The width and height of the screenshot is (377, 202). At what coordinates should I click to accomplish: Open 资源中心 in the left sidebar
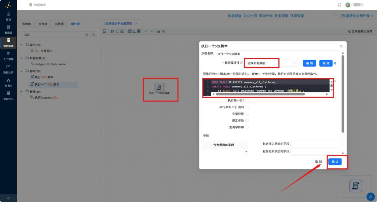pos(8,96)
